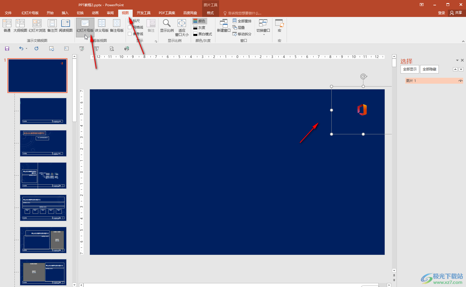Select the 图片 1 item in Selection pane

(434, 81)
